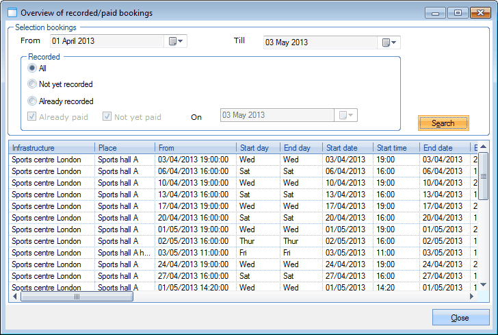Sort by the Infrastructure column header
Viewport: 498px width, 335px height.
tap(51, 148)
